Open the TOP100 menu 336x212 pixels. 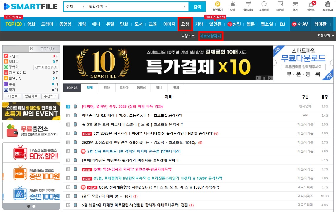click(x=14, y=24)
